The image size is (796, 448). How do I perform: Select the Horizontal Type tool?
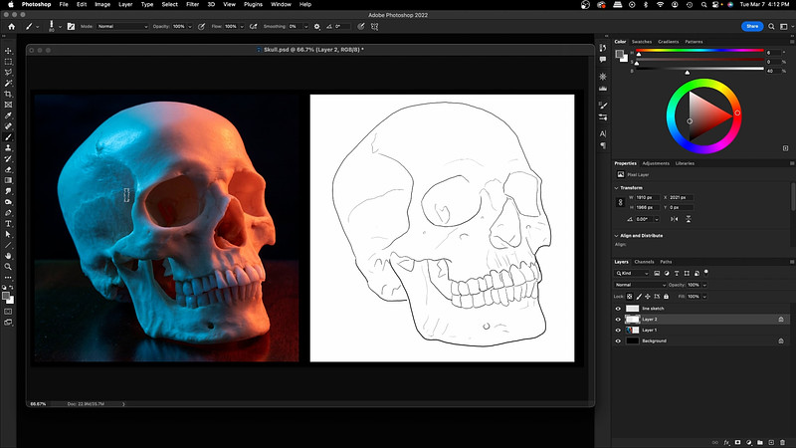click(x=8, y=223)
